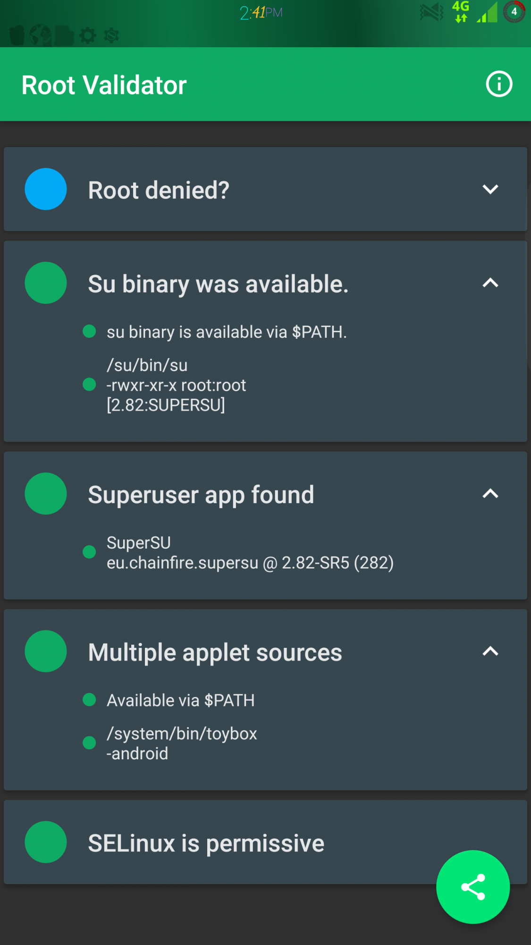Collapse the Superuser app found section
The image size is (531, 945).
(490, 494)
